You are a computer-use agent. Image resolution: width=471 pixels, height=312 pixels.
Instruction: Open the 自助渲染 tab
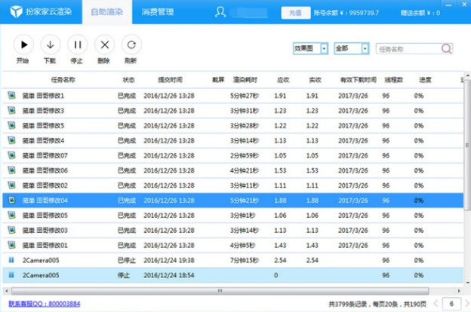(x=106, y=12)
